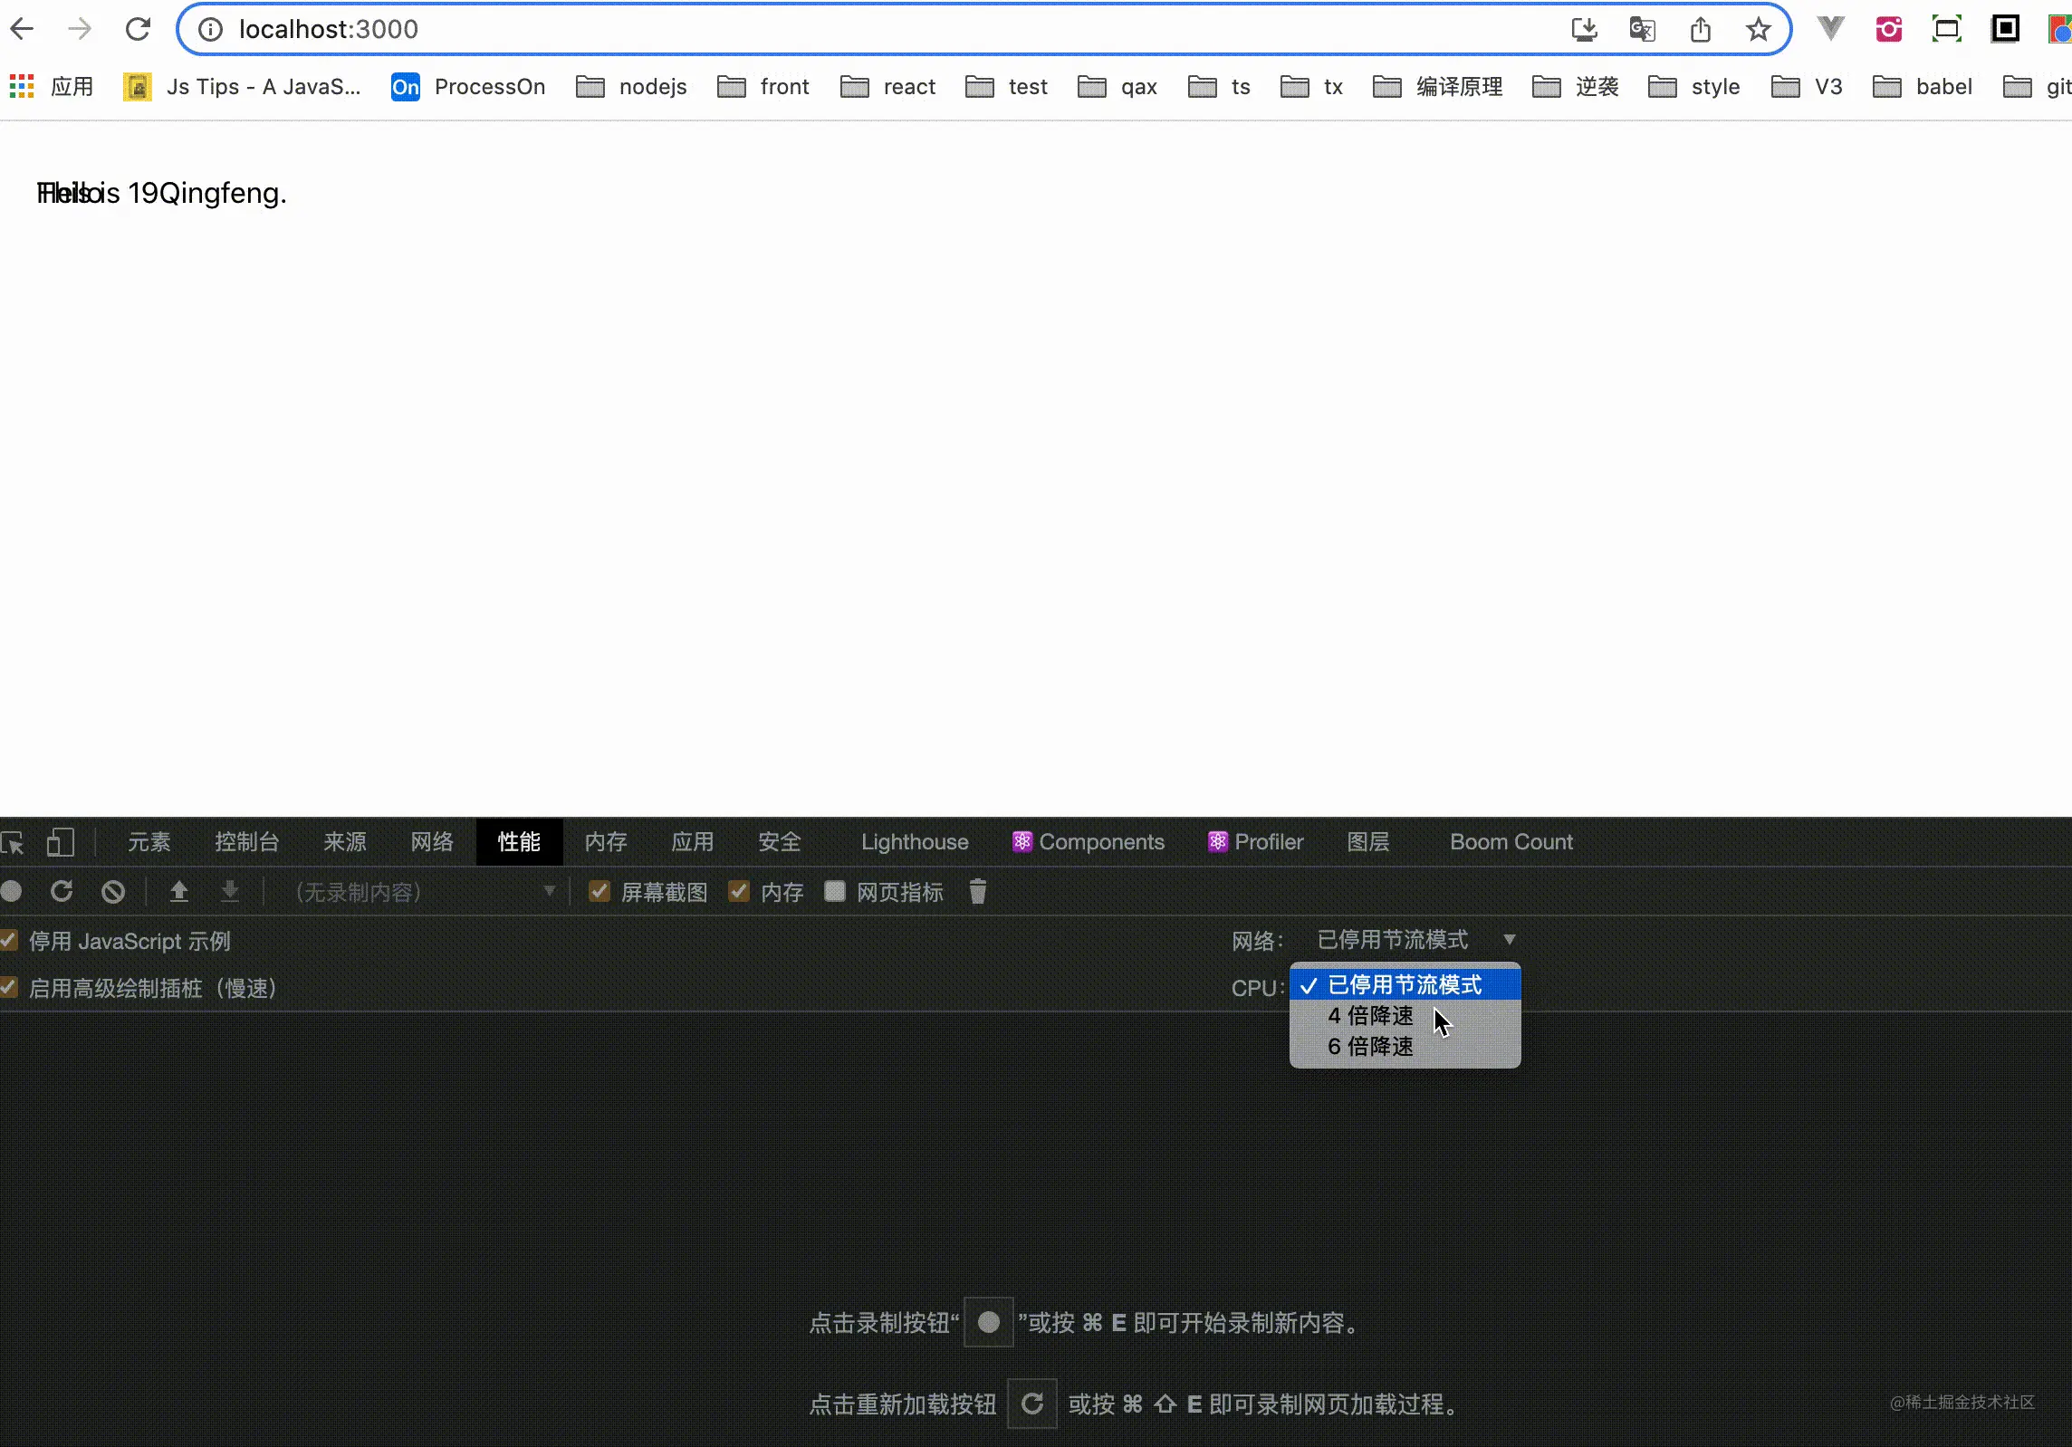
Task: Open the React Components tab
Action: 1089,842
